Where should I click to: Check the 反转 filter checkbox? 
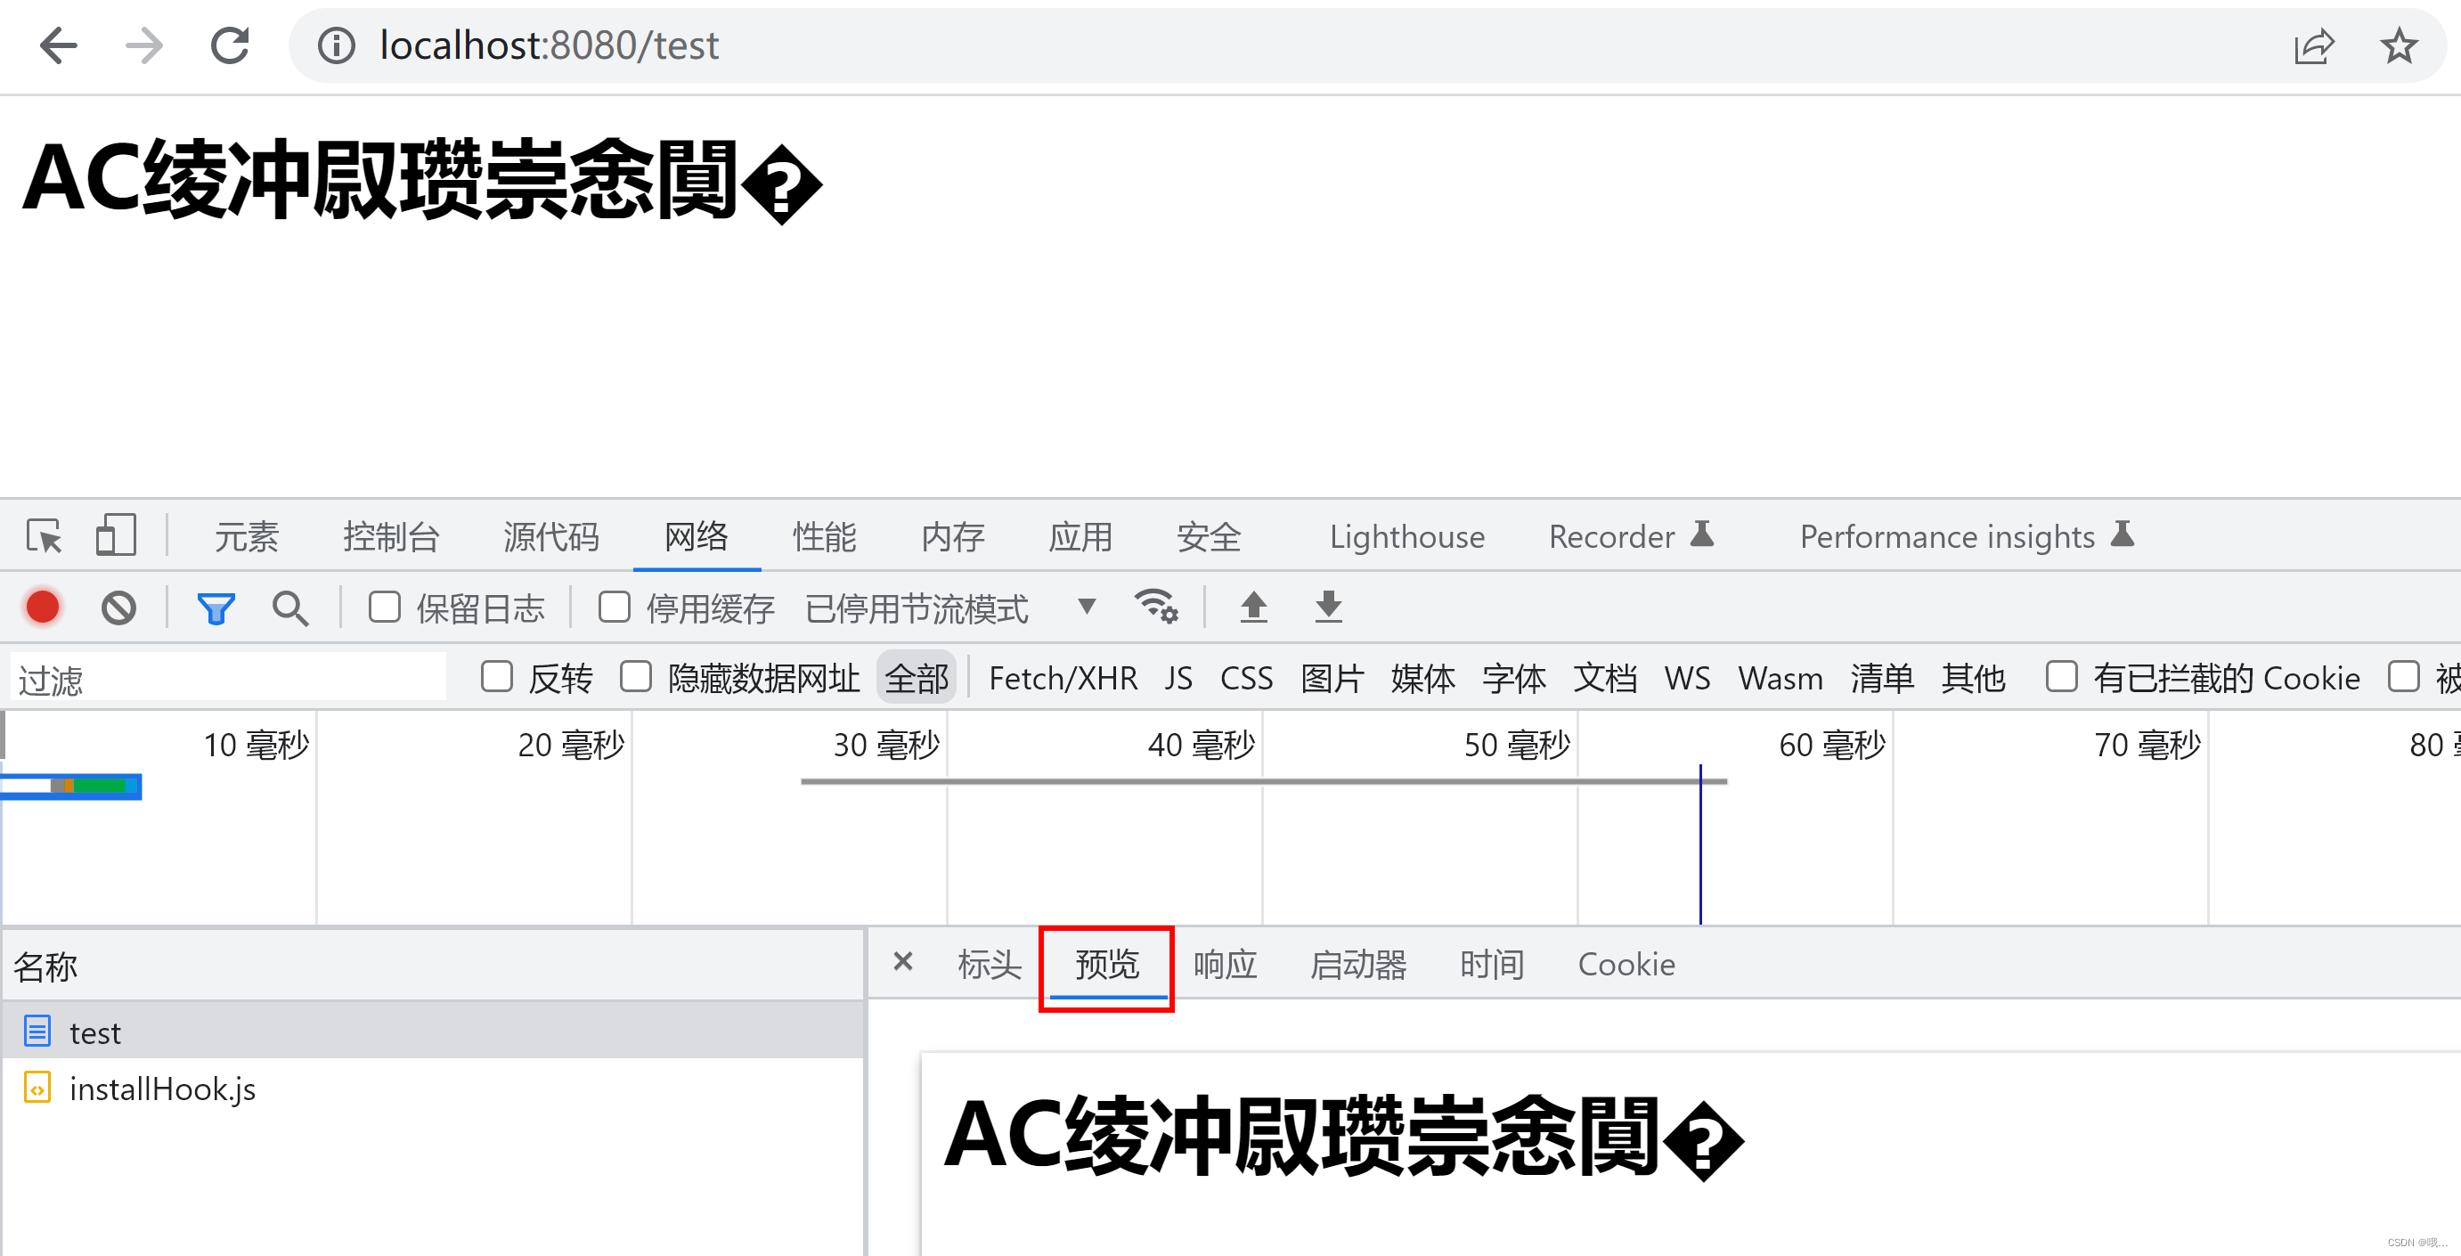pos(497,677)
